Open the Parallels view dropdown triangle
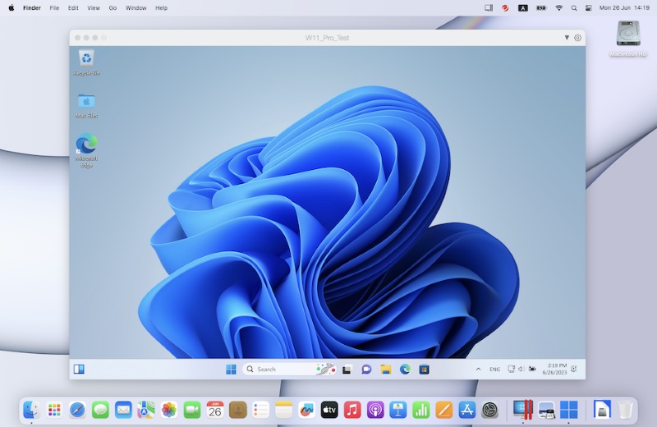The width and height of the screenshot is (657, 427). (x=567, y=38)
